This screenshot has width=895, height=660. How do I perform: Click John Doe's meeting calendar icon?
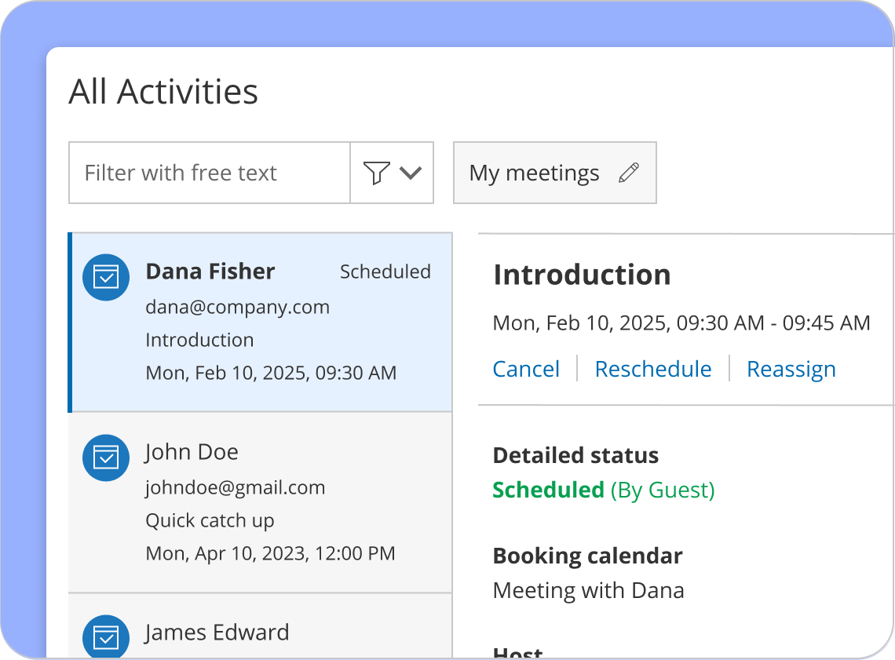tap(105, 458)
